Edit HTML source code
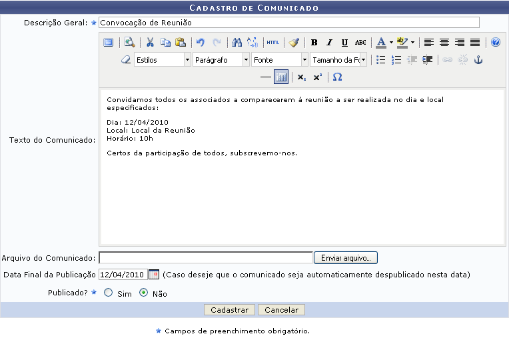This screenshot has width=509, height=338. (x=272, y=43)
